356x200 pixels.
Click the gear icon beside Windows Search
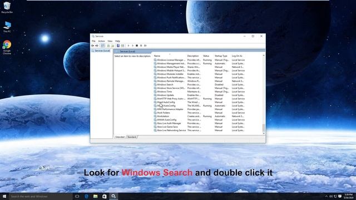pyautogui.click(x=155, y=84)
